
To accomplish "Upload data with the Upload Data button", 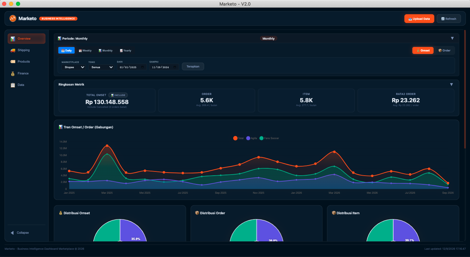I will tap(419, 19).
